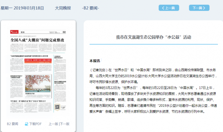Go to previous page with 上一版
Viewport: 223px width, 132px height.
point(53,124)
